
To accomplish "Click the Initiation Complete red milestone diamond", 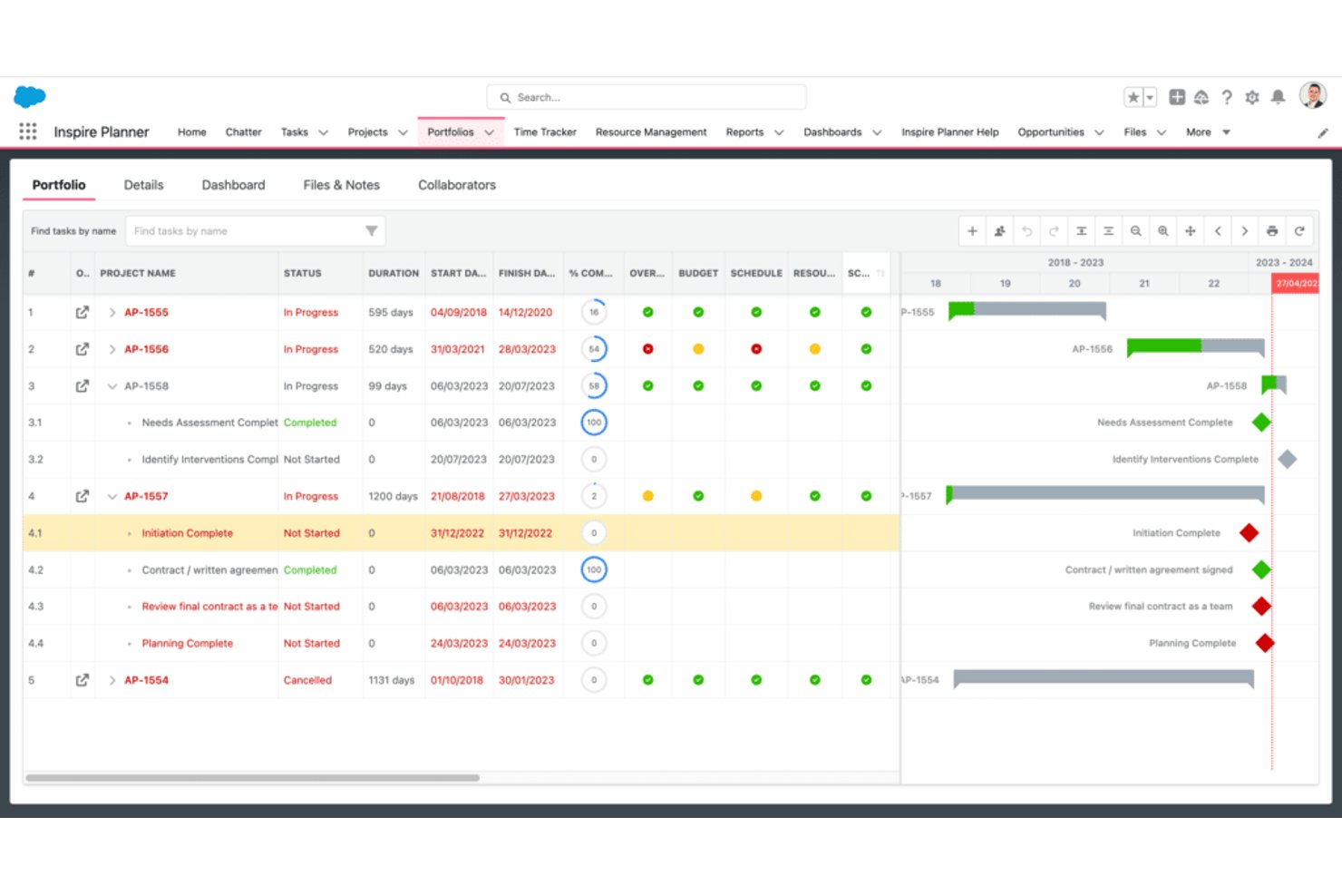I will (x=1249, y=533).
